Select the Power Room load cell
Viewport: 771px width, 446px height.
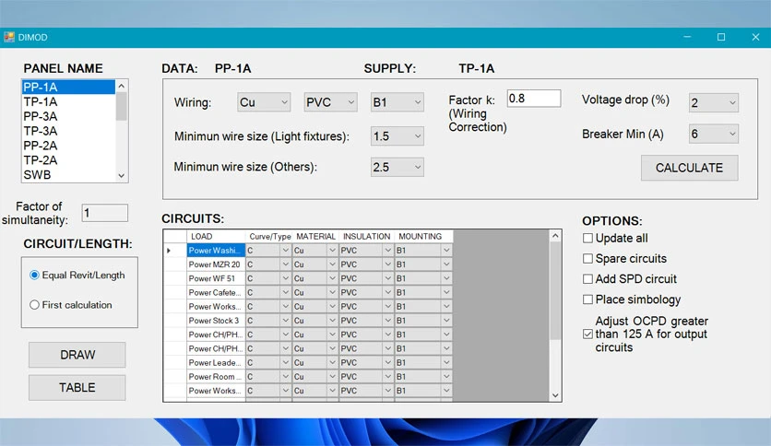coord(216,376)
